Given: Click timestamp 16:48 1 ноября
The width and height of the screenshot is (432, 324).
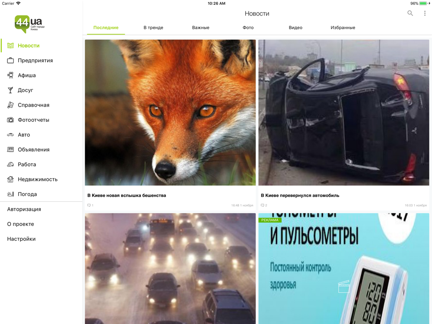Looking at the screenshot, I should coord(242,205).
